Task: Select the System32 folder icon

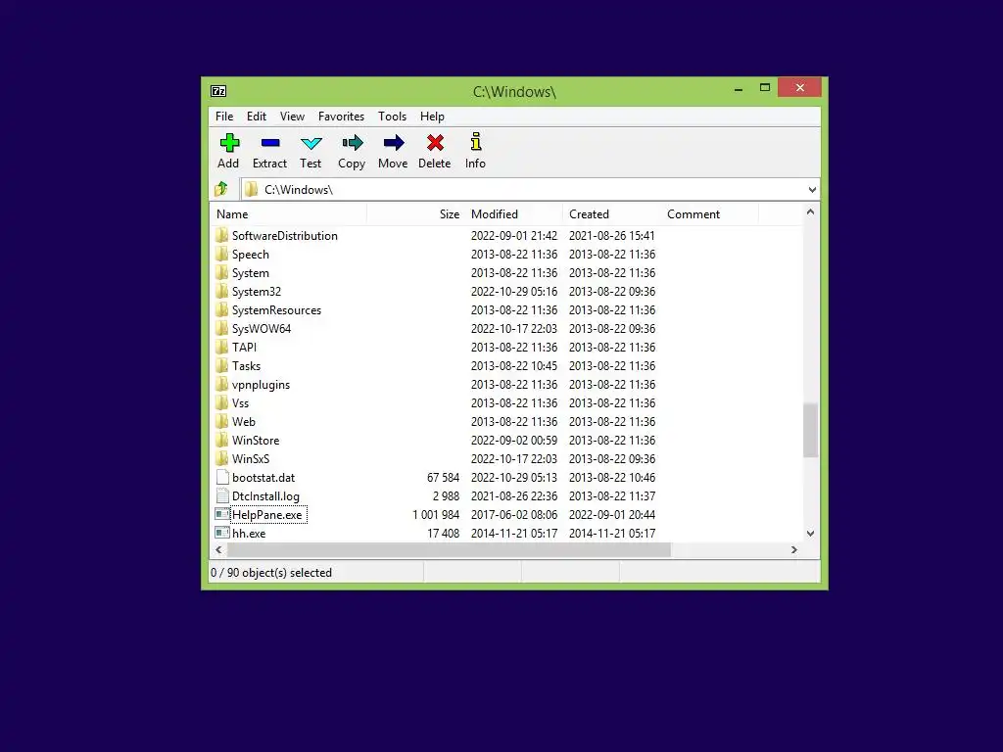Action: tap(222, 291)
